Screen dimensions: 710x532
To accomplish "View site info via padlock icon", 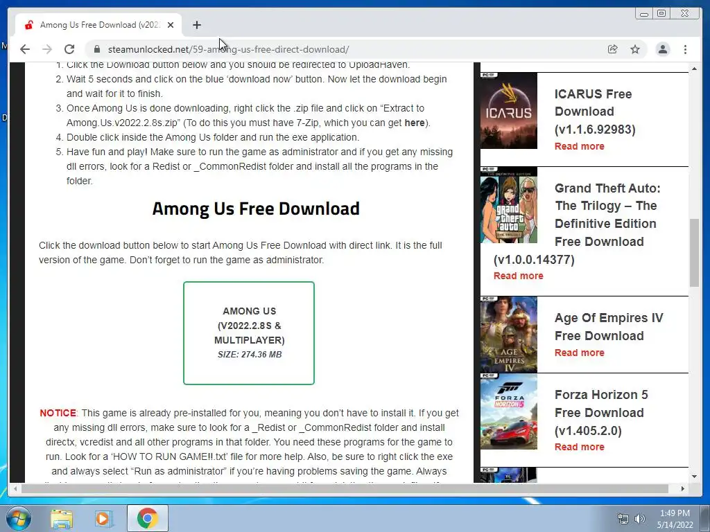I will [x=96, y=49].
